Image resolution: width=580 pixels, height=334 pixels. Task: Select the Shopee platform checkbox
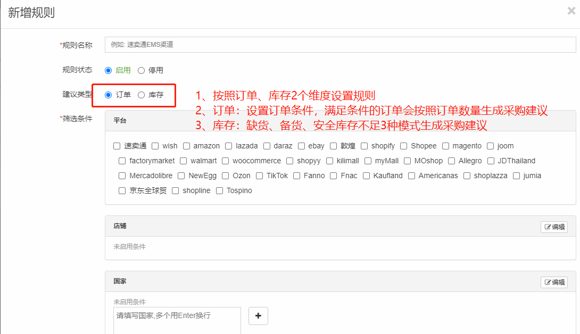403,146
